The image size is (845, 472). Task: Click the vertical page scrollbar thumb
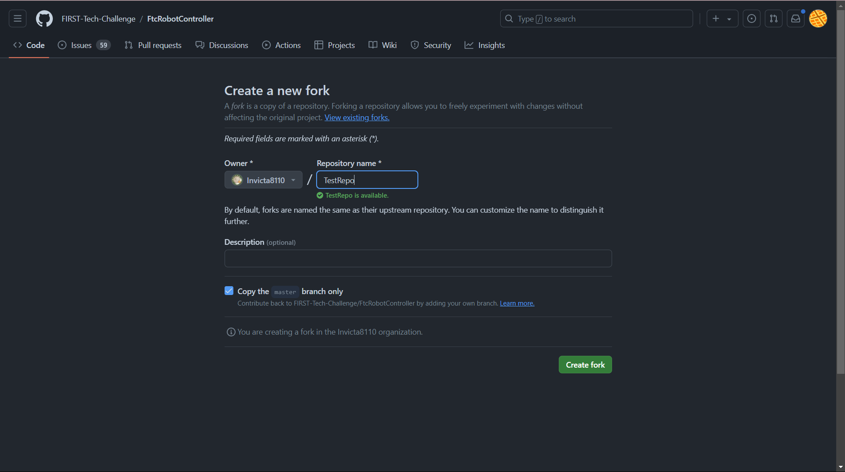841,191
